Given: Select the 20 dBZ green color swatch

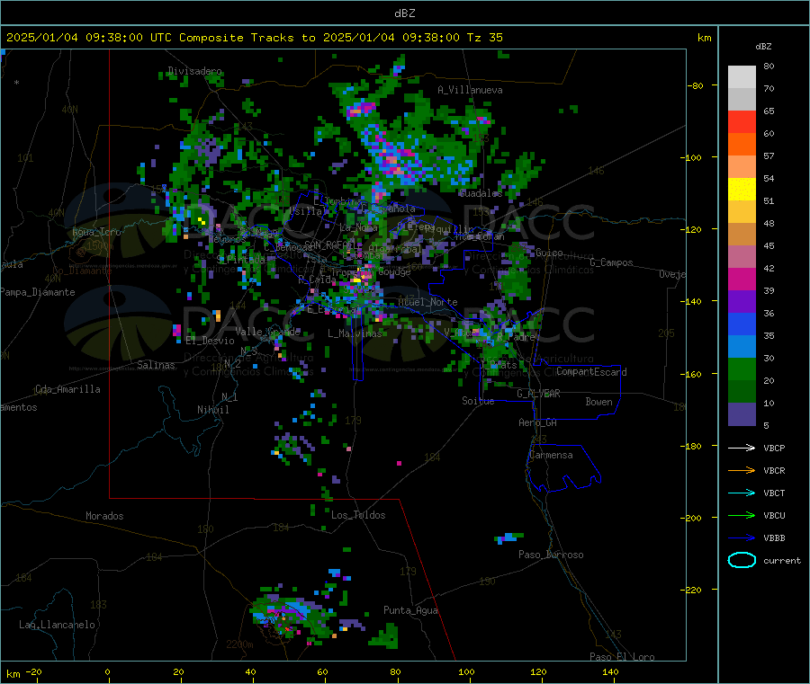Looking at the screenshot, I should click(742, 392).
